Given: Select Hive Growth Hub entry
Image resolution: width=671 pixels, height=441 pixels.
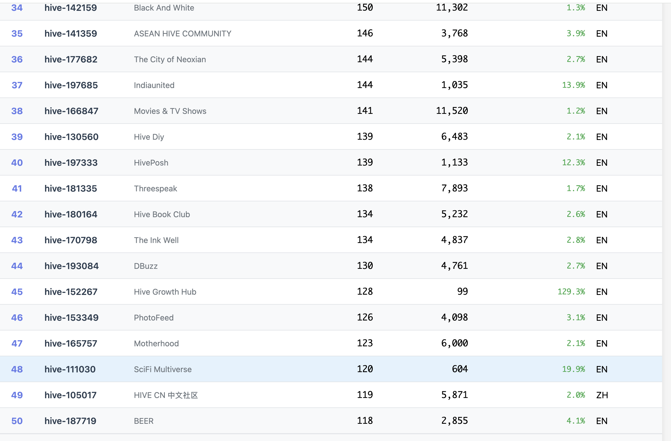Looking at the screenshot, I should pos(165,292).
